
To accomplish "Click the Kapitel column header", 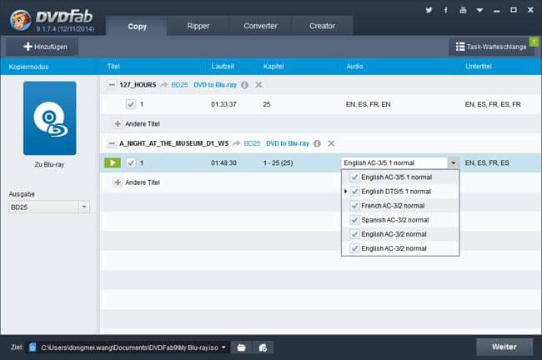I will tap(274, 67).
